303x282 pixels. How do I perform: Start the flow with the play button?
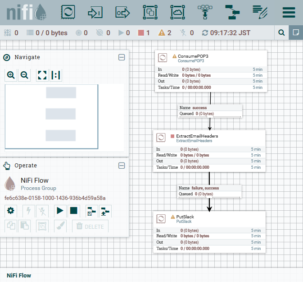[59, 210]
